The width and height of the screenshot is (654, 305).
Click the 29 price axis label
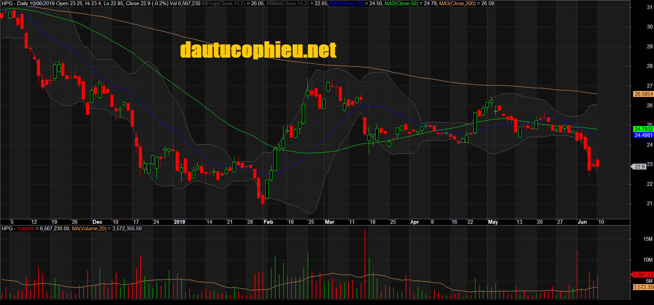(649, 47)
